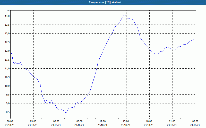The image size is (206, 128).
Task: Click the '12:00' time label
Action: [x=103, y=121]
